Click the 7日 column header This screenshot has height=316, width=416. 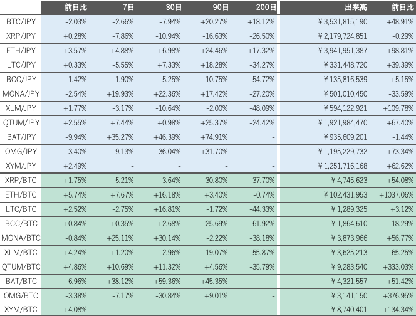128,7
